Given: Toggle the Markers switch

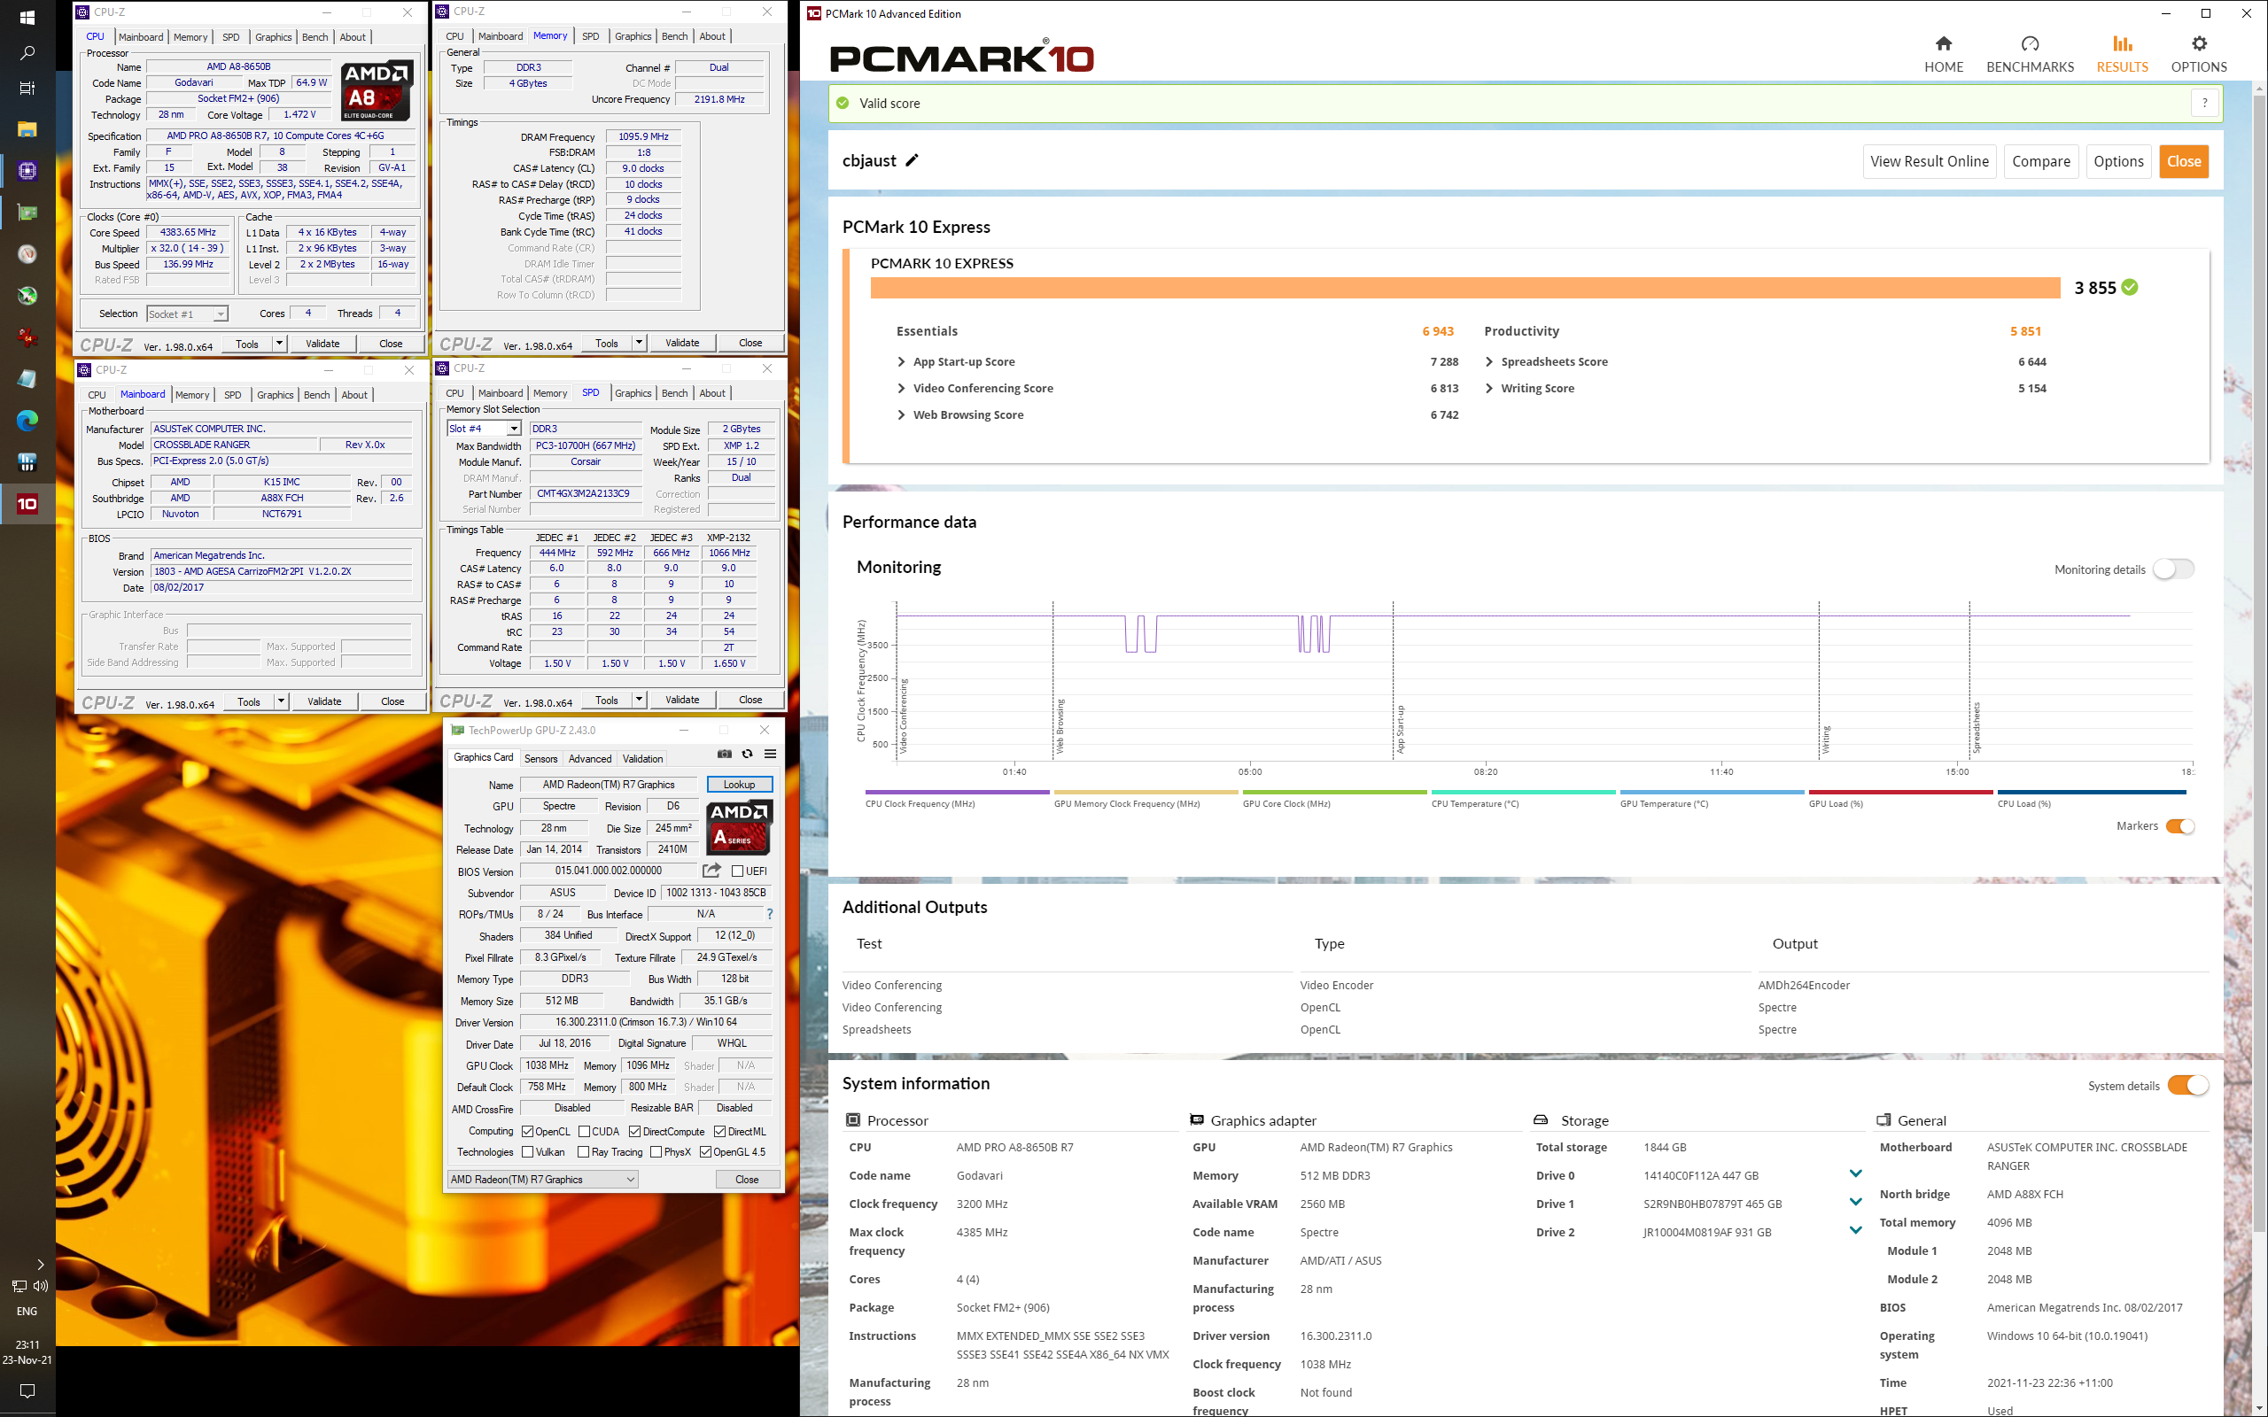Looking at the screenshot, I should click(2181, 825).
